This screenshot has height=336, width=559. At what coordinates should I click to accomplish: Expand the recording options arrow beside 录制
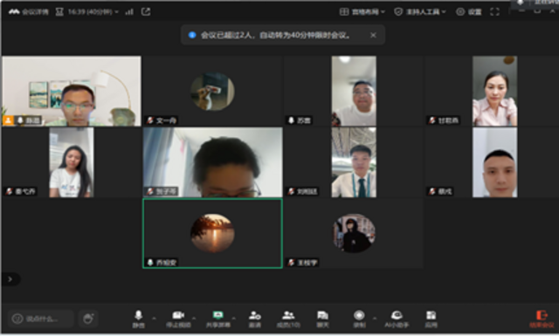click(x=375, y=318)
